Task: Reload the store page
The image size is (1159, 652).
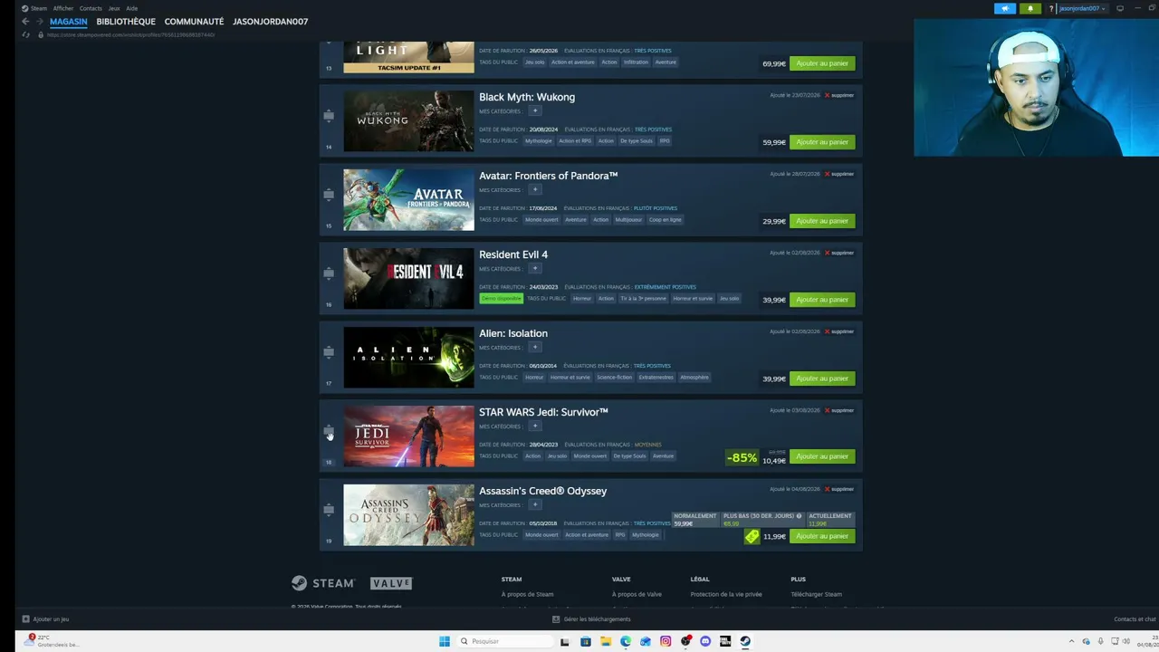Action: coord(25,34)
